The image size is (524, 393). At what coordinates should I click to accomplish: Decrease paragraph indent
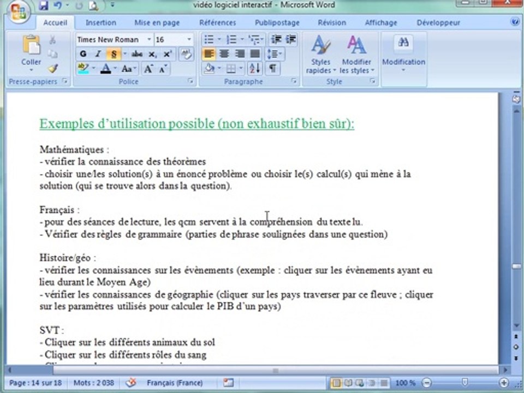point(276,39)
